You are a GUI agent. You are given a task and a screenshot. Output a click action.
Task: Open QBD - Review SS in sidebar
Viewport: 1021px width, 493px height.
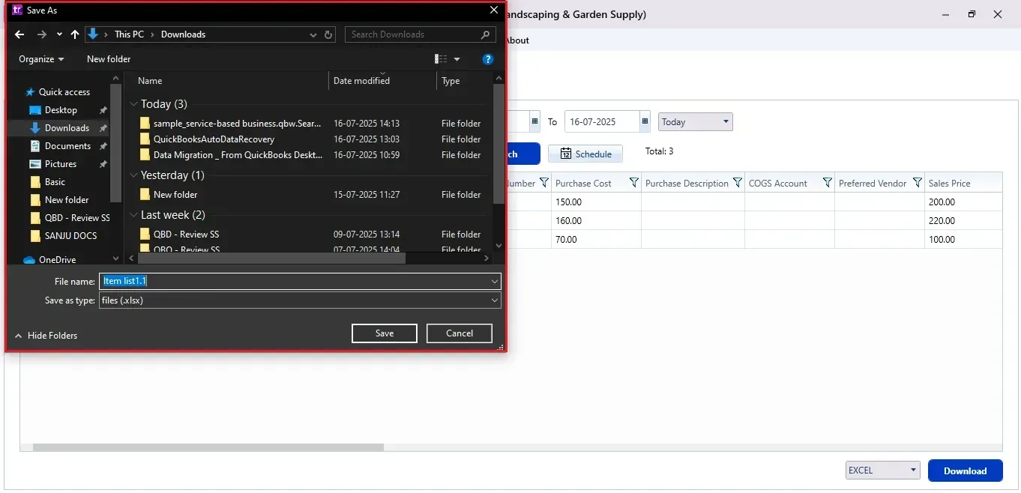(77, 218)
